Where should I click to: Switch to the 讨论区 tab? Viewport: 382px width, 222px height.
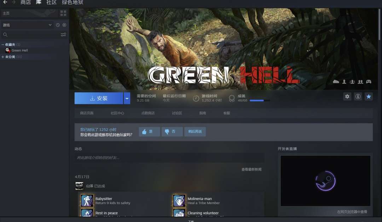pos(177,113)
